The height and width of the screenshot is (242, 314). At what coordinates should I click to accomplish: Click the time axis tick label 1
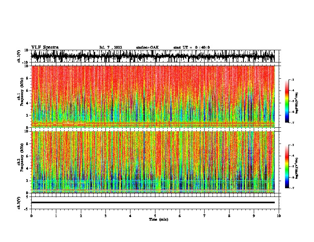coord(56,216)
